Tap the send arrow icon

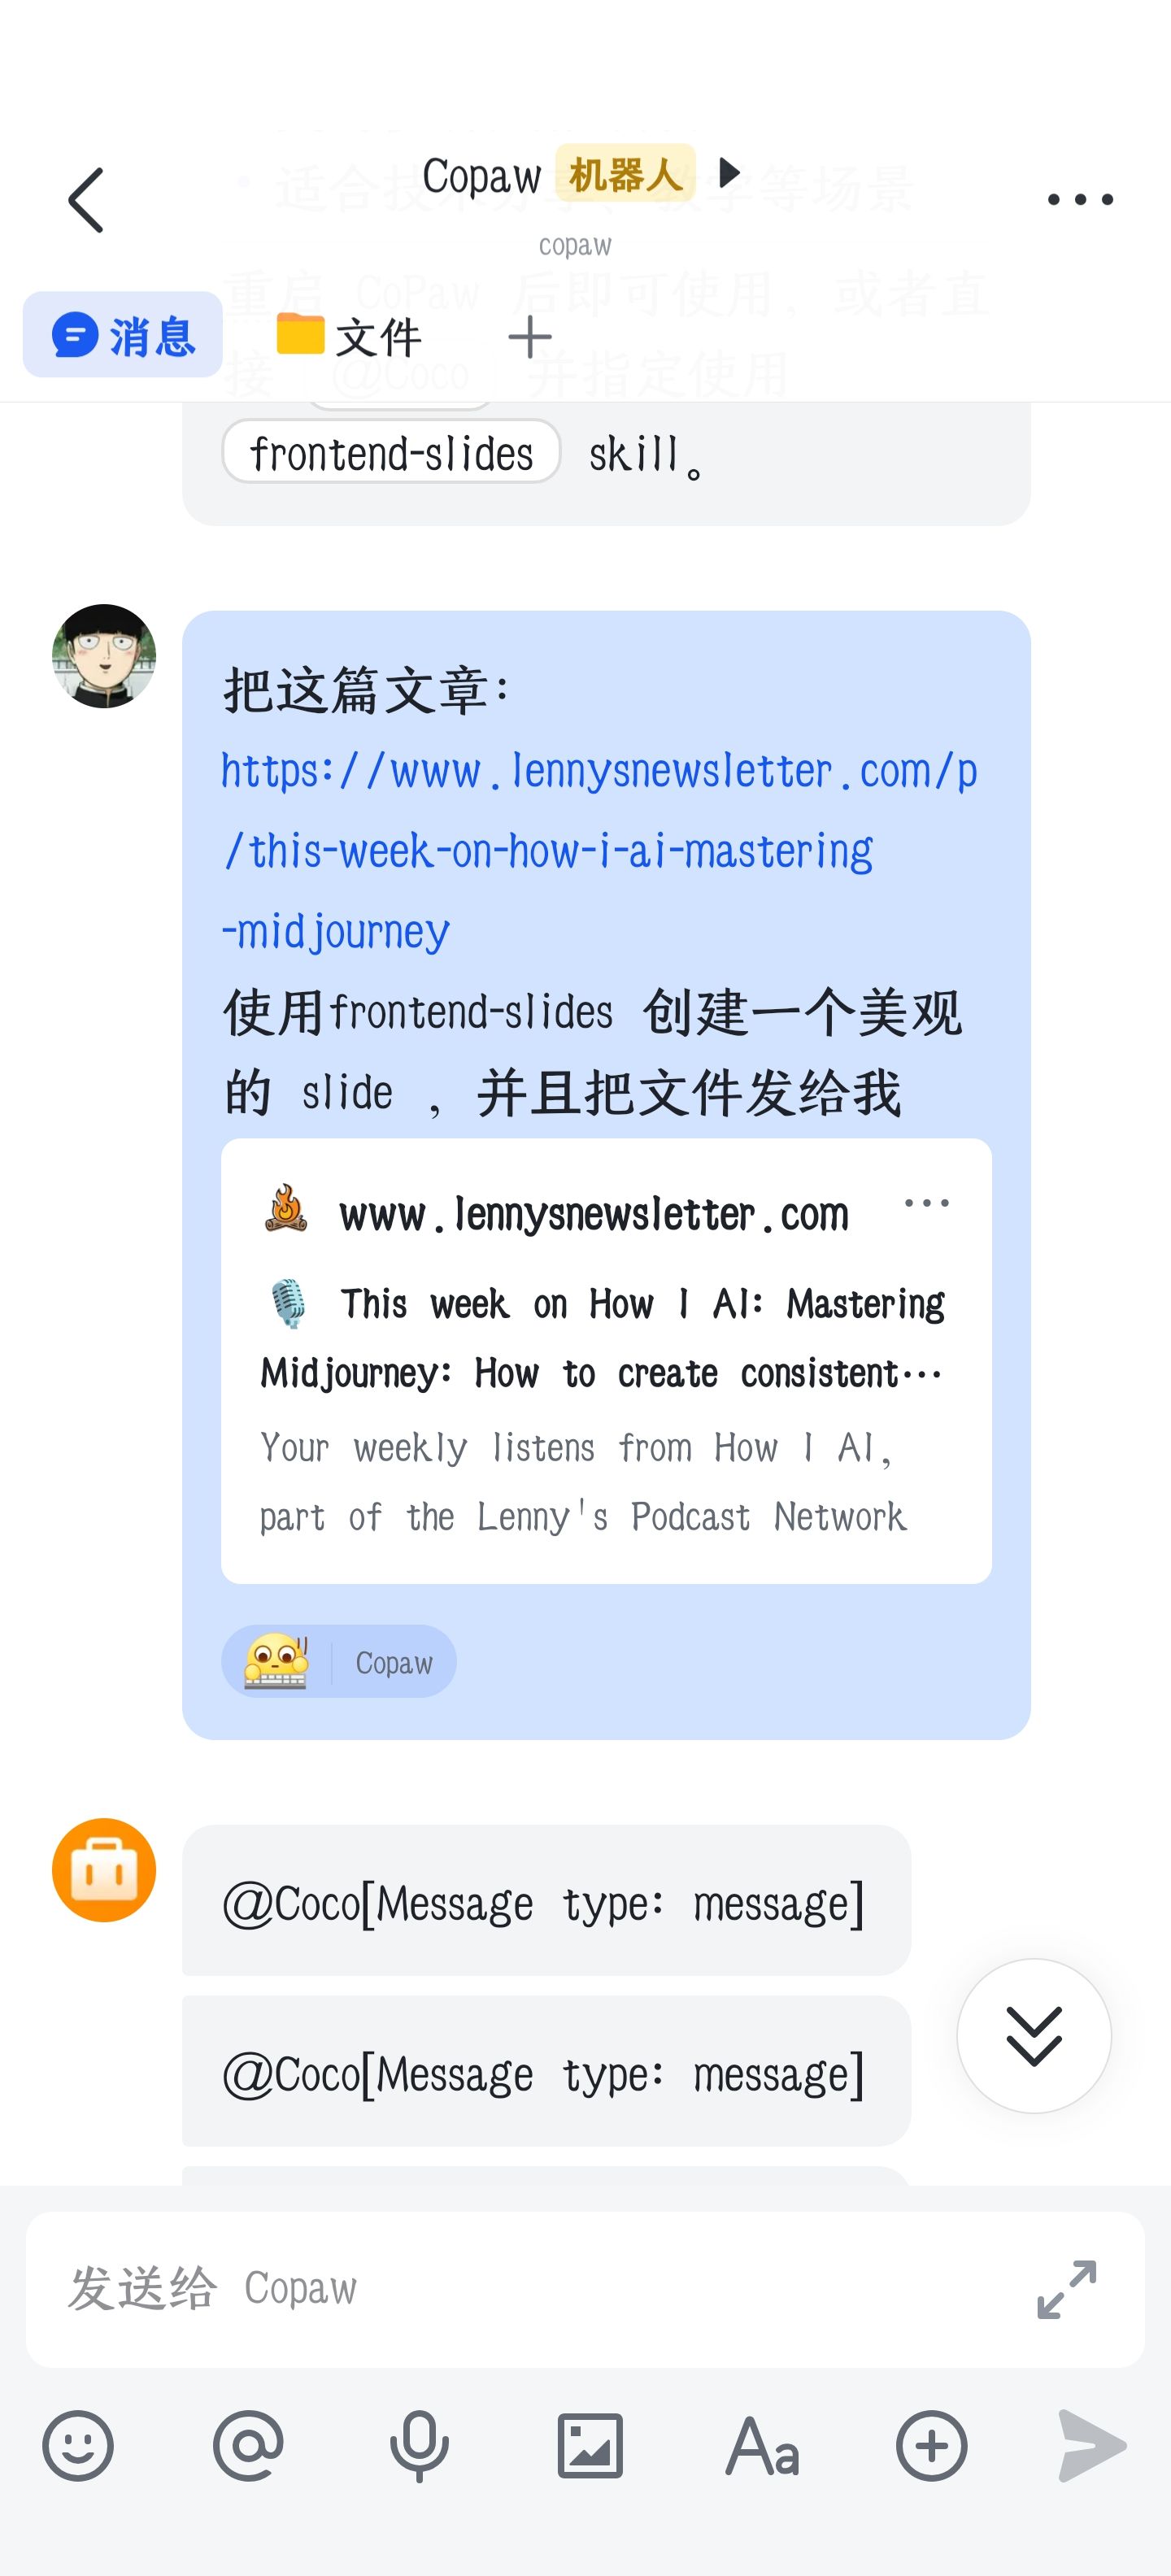pos(1092,2446)
